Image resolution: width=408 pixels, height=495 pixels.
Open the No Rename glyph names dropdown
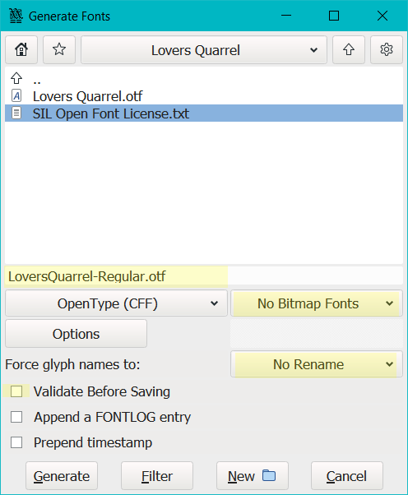317,364
